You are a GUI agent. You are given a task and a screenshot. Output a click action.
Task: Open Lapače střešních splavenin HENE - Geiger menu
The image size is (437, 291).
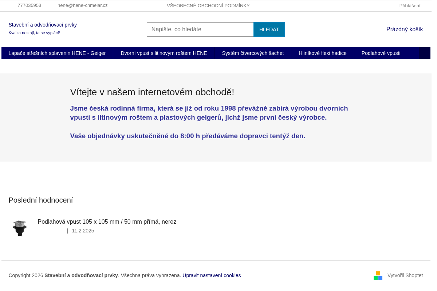[57, 53]
